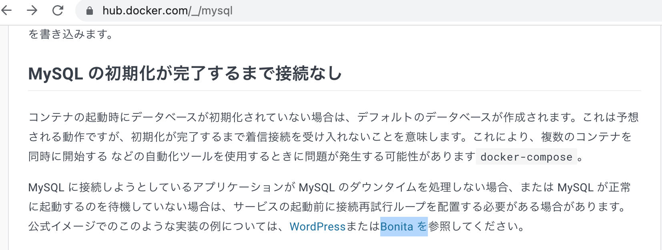Viewport: 662px width, 250px height.
Task: Click the word または between the two links
Action: click(363, 226)
